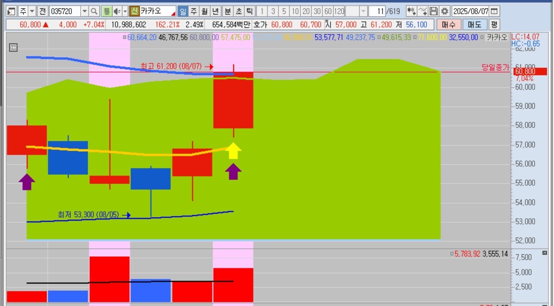Click the grid table icon on chart
Screen dimensions: 554x306
click(13, 48)
